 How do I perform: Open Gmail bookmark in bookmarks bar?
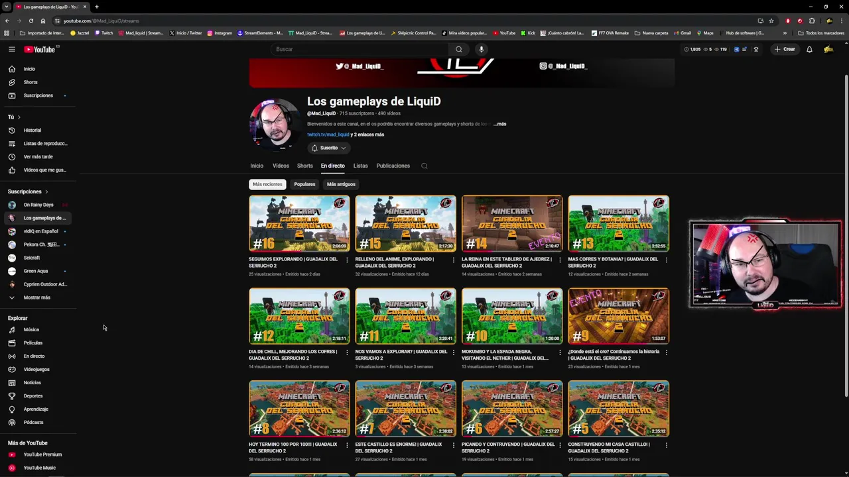[682, 33]
